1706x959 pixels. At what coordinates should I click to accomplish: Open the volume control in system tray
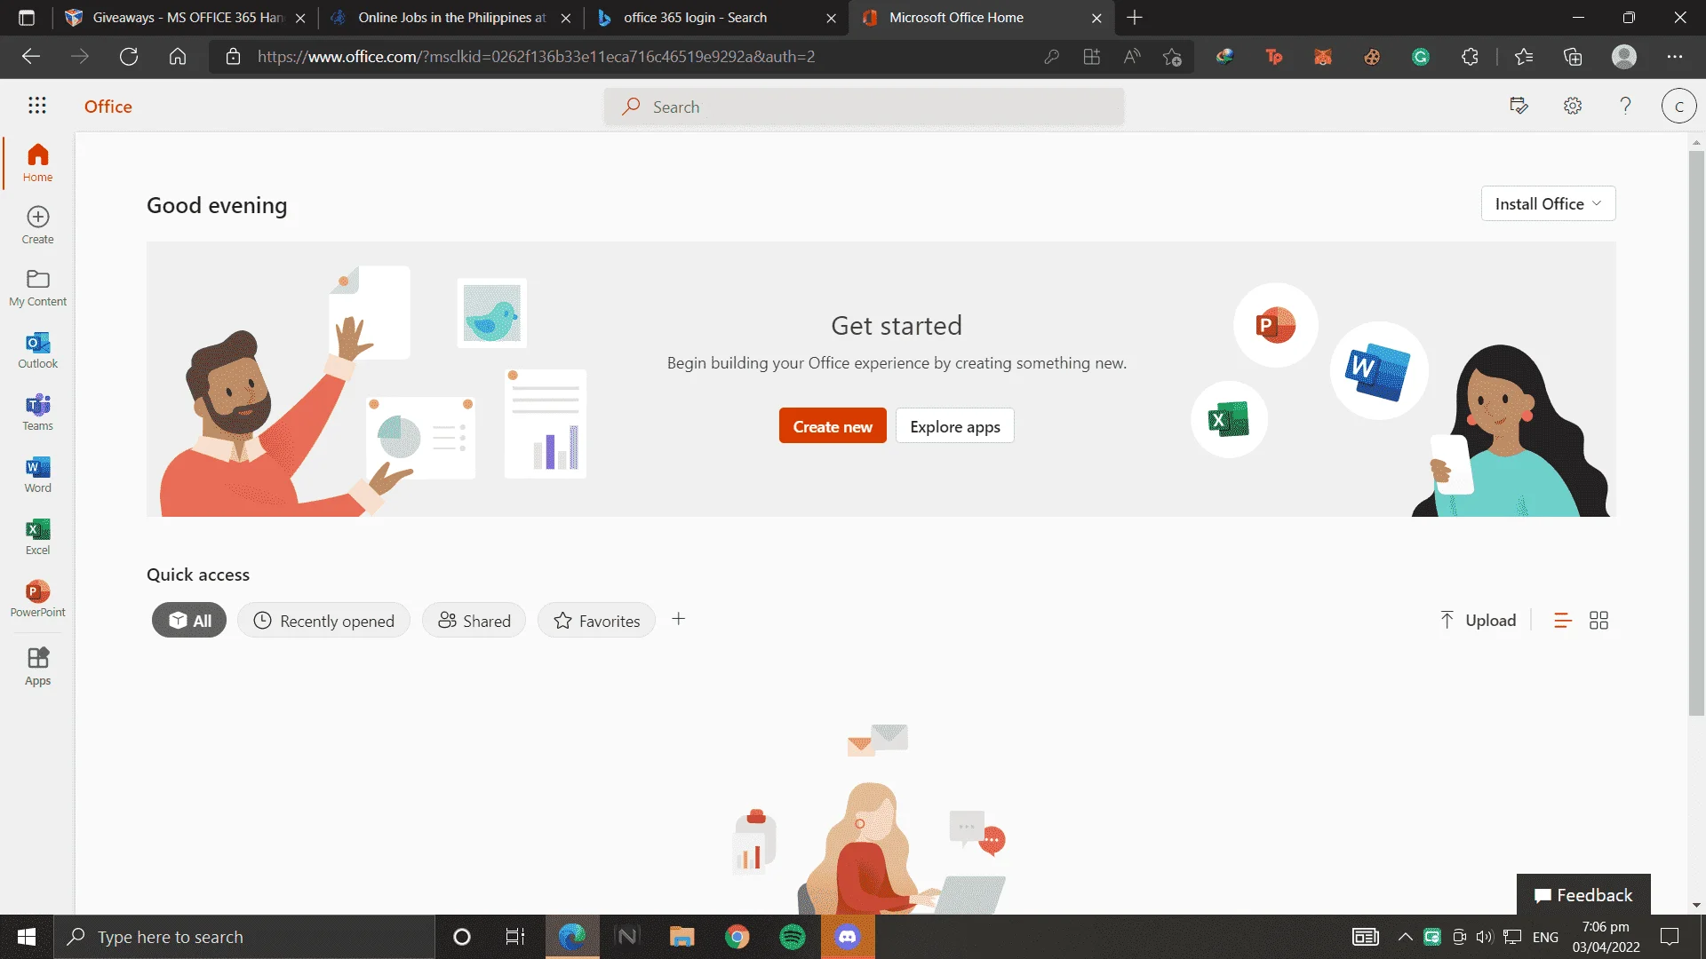pyautogui.click(x=1484, y=937)
